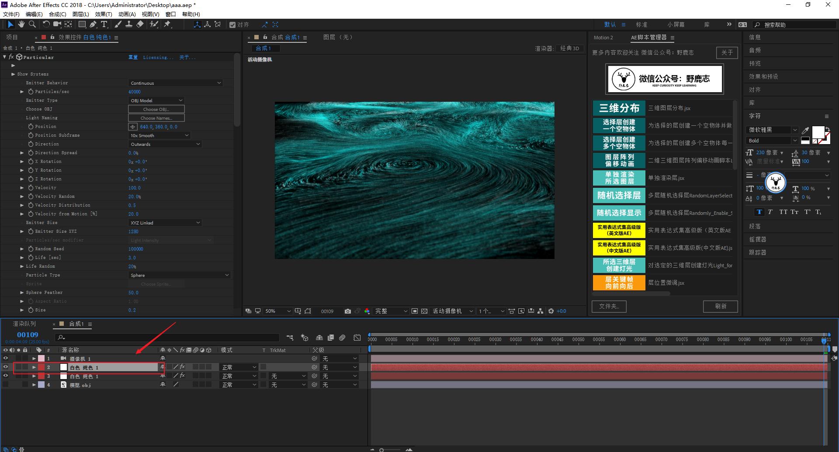Toggle visibility of layer 3 白色 纯色 1

(6, 376)
